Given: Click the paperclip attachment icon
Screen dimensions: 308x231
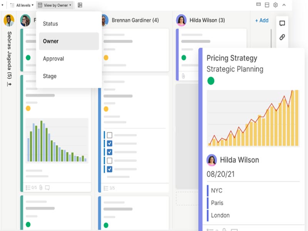Looking at the screenshot, I should [283, 37].
